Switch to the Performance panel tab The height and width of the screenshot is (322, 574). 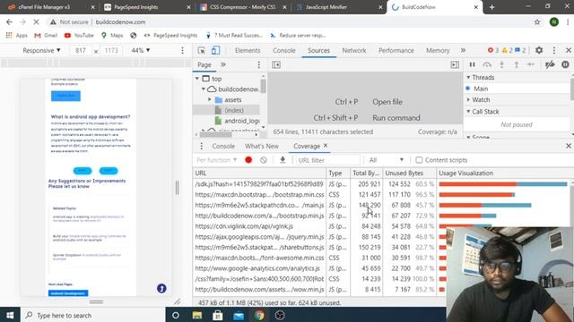[x=396, y=50]
